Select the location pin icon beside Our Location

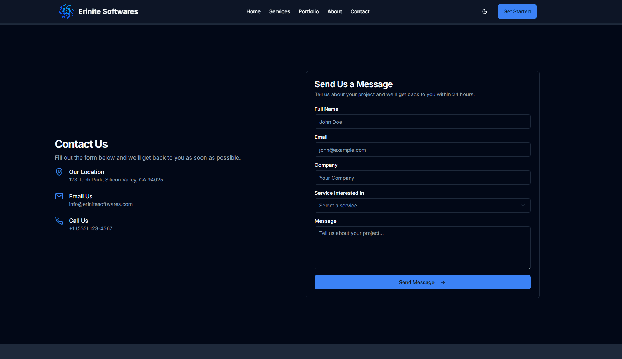(x=59, y=172)
